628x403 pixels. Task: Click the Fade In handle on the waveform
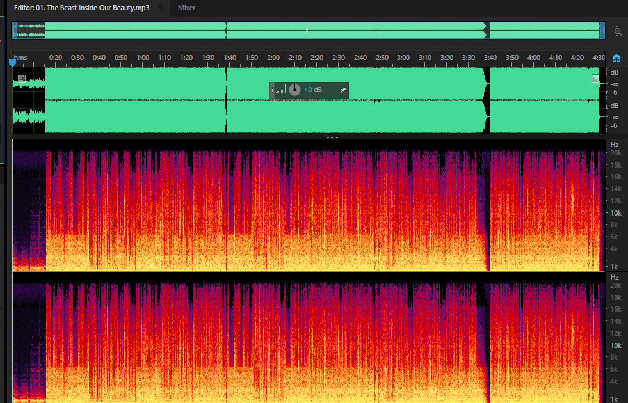pos(22,79)
